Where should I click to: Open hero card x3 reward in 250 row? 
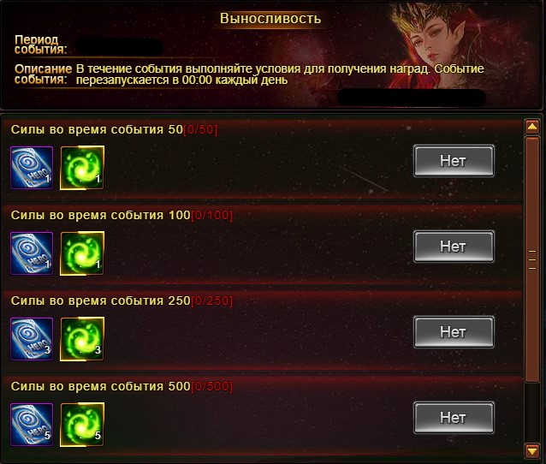32,339
